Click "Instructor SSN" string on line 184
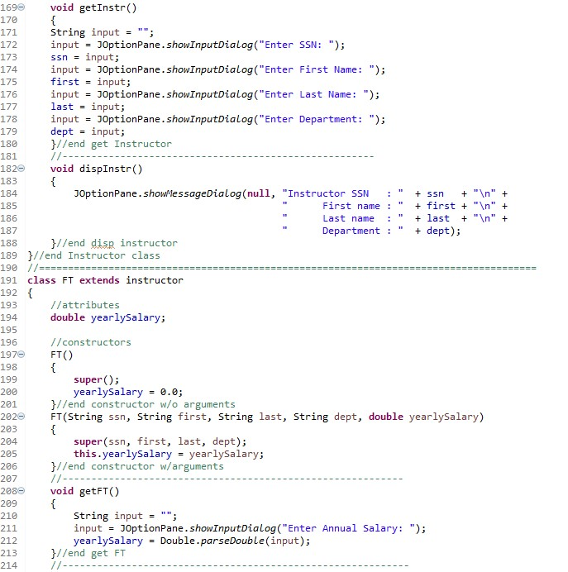The width and height of the screenshot is (568, 572). (328, 193)
